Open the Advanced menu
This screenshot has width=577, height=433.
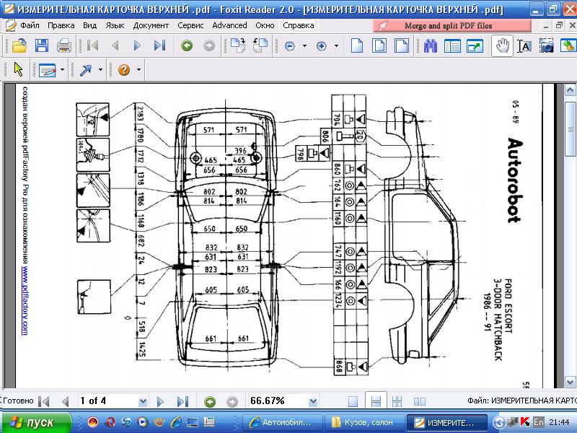pyautogui.click(x=229, y=25)
